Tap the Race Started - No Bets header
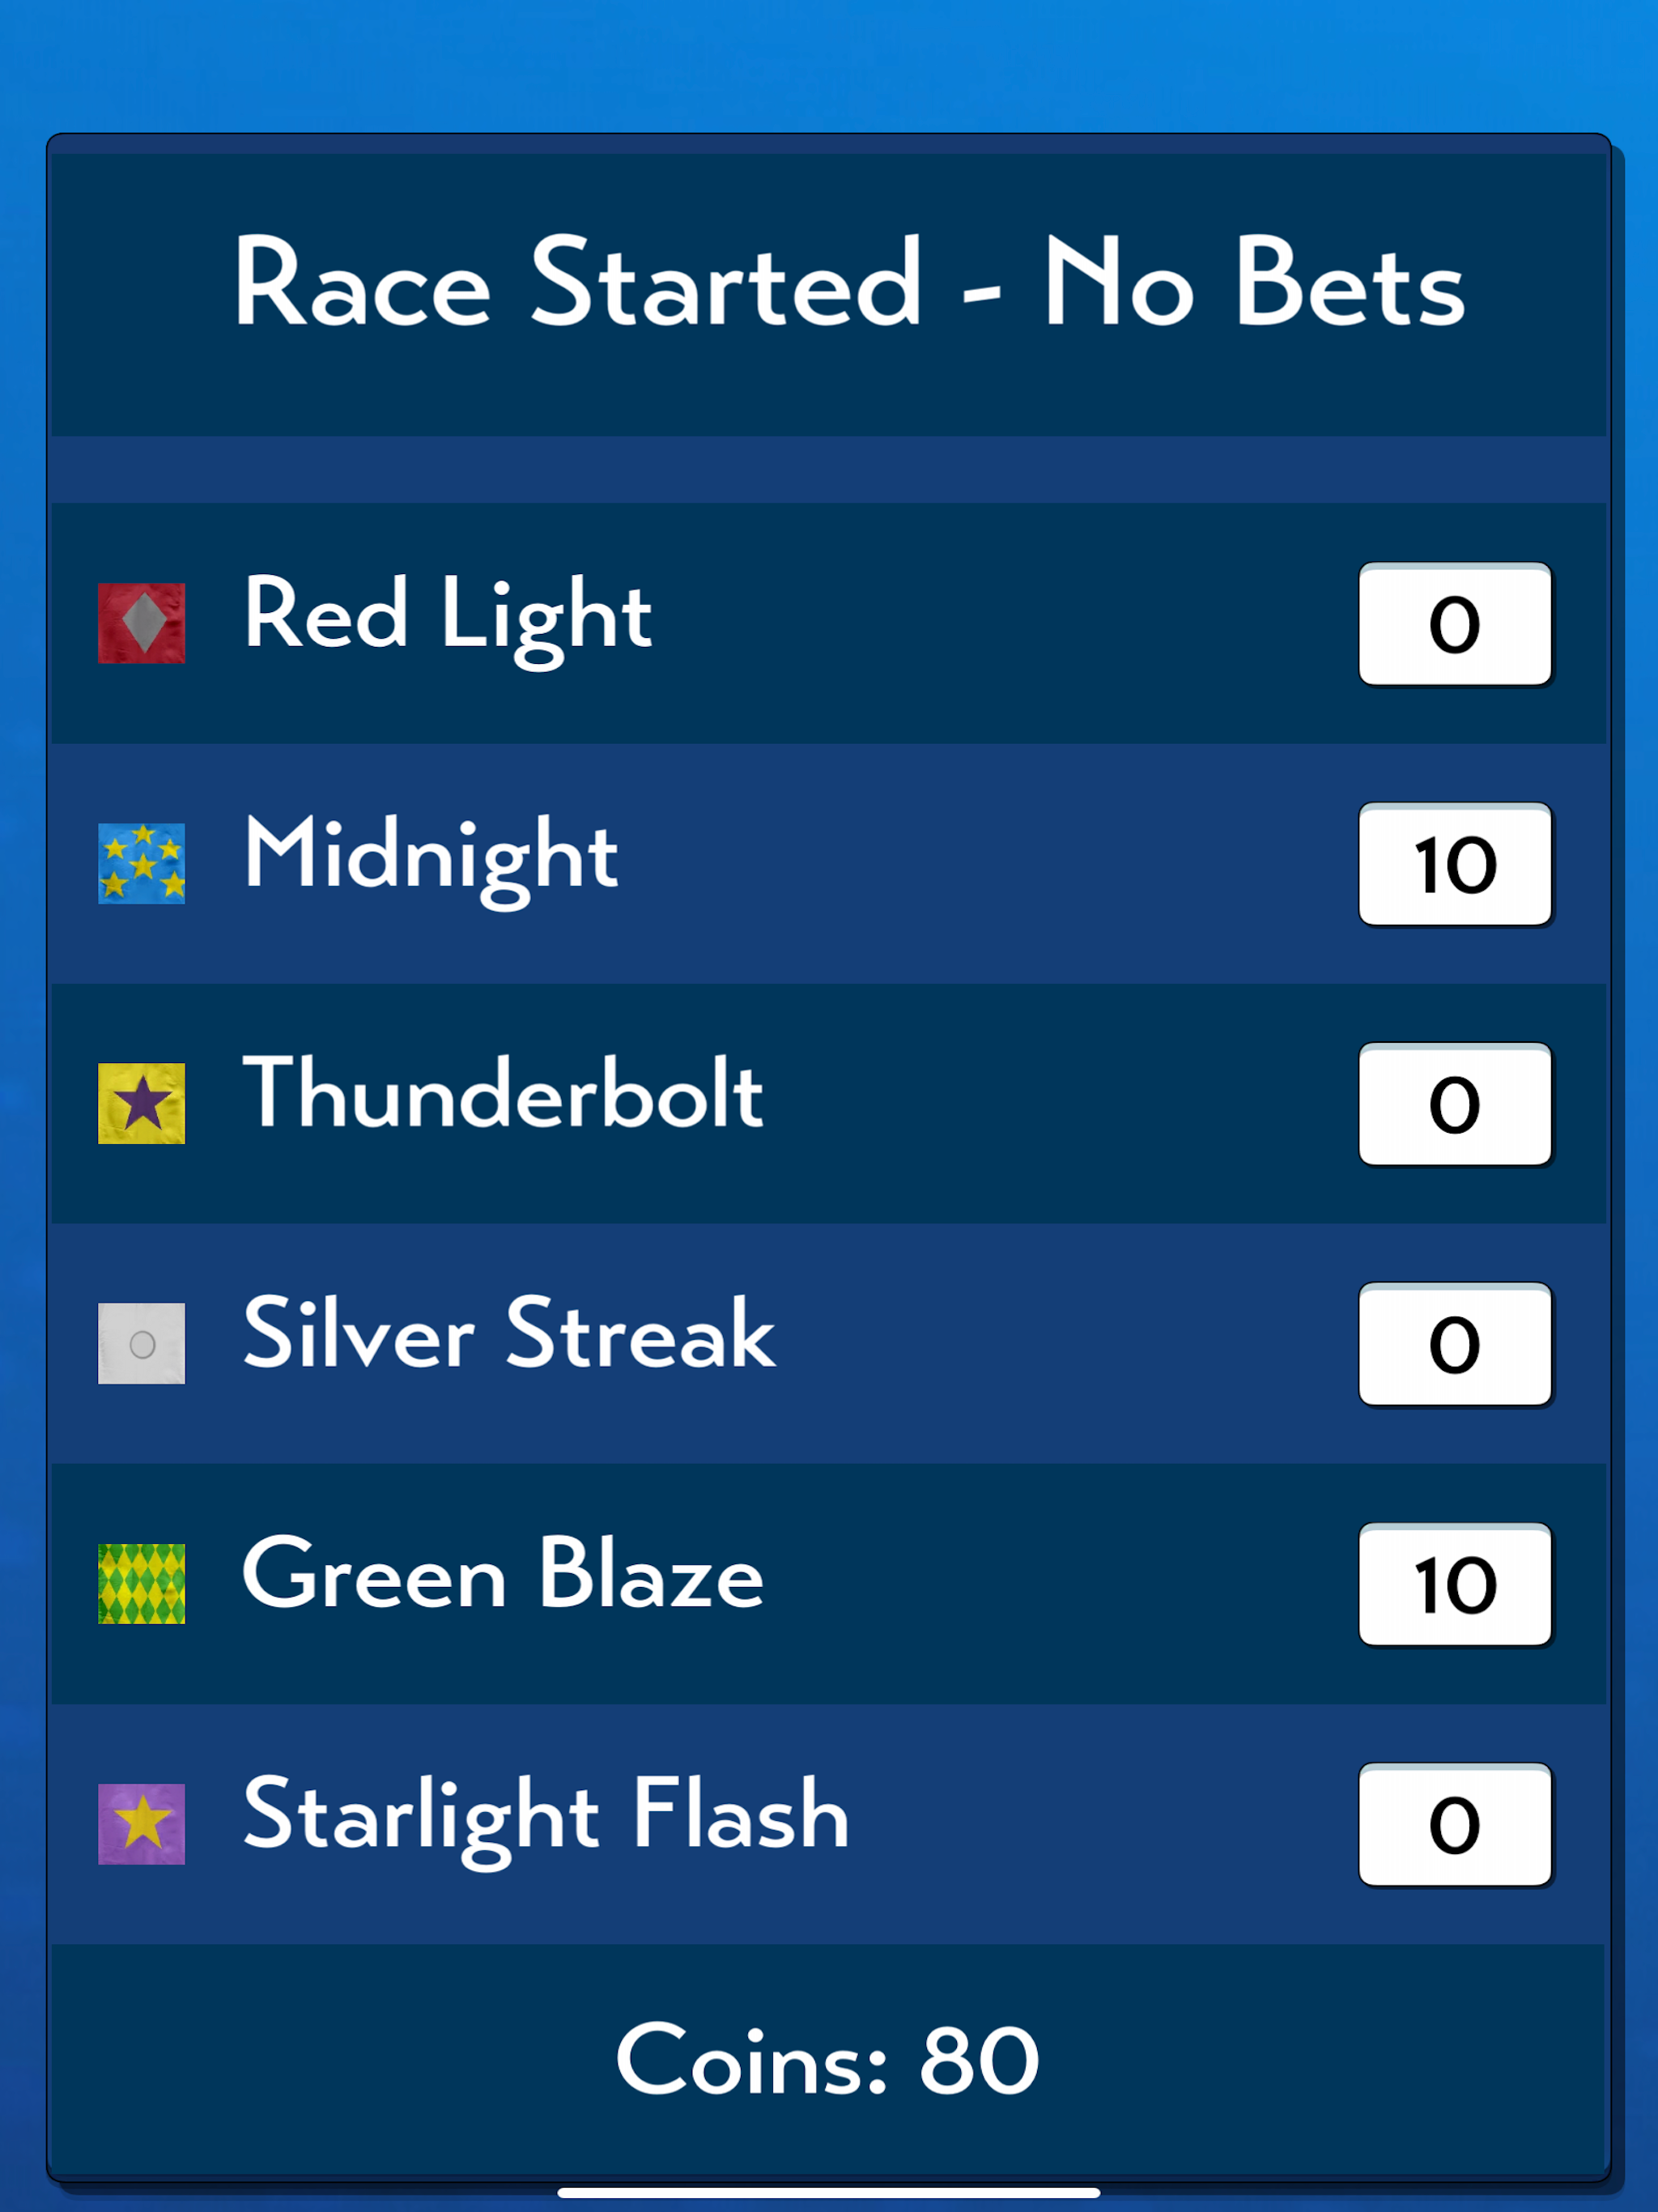 pyautogui.click(x=849, y=283)
